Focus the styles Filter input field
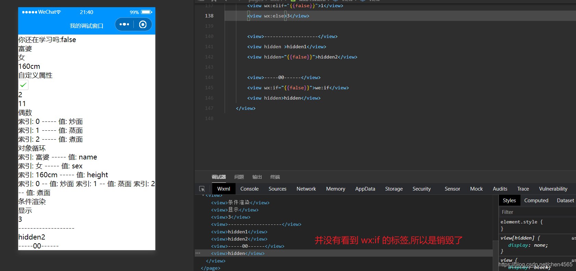Image resolution: width=576 pixels, height=271 pixels. (x=537, y=212)
